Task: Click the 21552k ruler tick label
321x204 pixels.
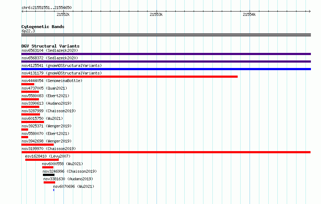Action: coord(63,14)
